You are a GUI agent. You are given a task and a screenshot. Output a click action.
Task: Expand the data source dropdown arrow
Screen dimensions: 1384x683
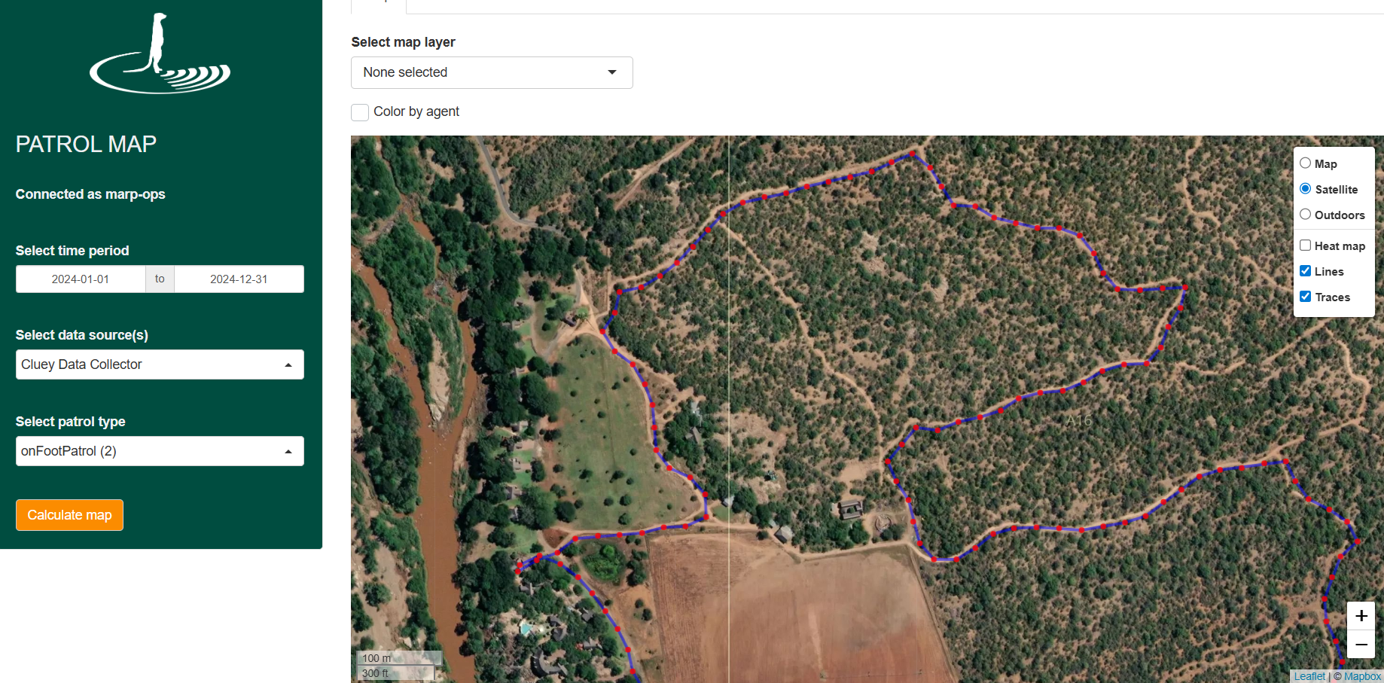point(288,365)
